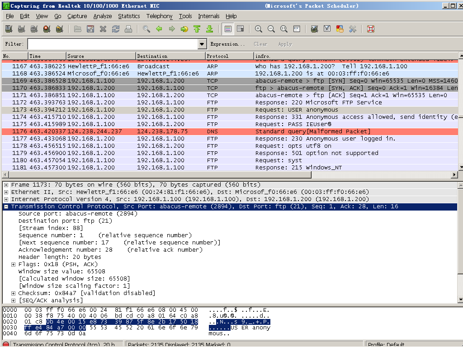This screenshot has height=347, width=463.
Task: Sort packets by the Time column header
Action: coord(47,56)
